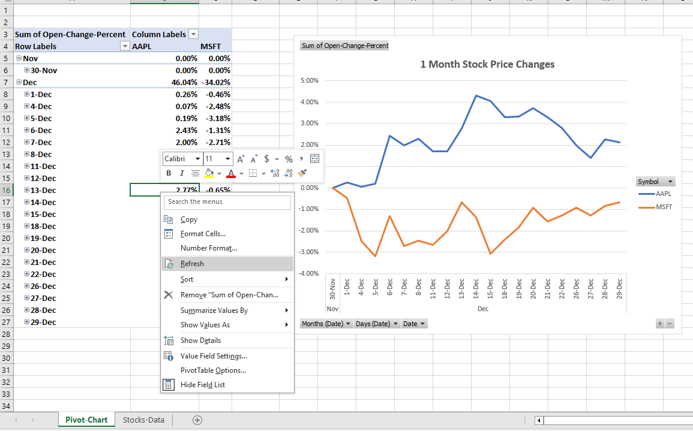
Task: Apply yellow fill color
Action: pos(209,173)
